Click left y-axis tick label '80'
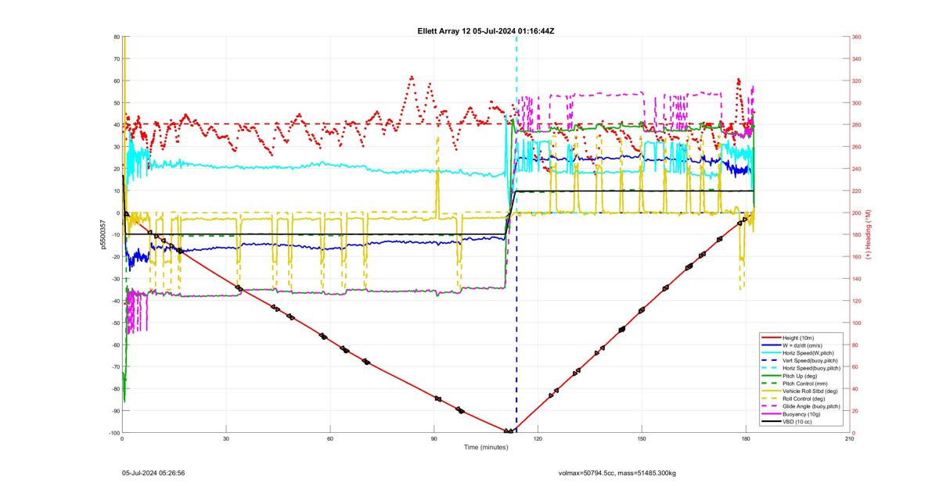The height and width of the screenshot is (486, 939). tap(116, 37)
